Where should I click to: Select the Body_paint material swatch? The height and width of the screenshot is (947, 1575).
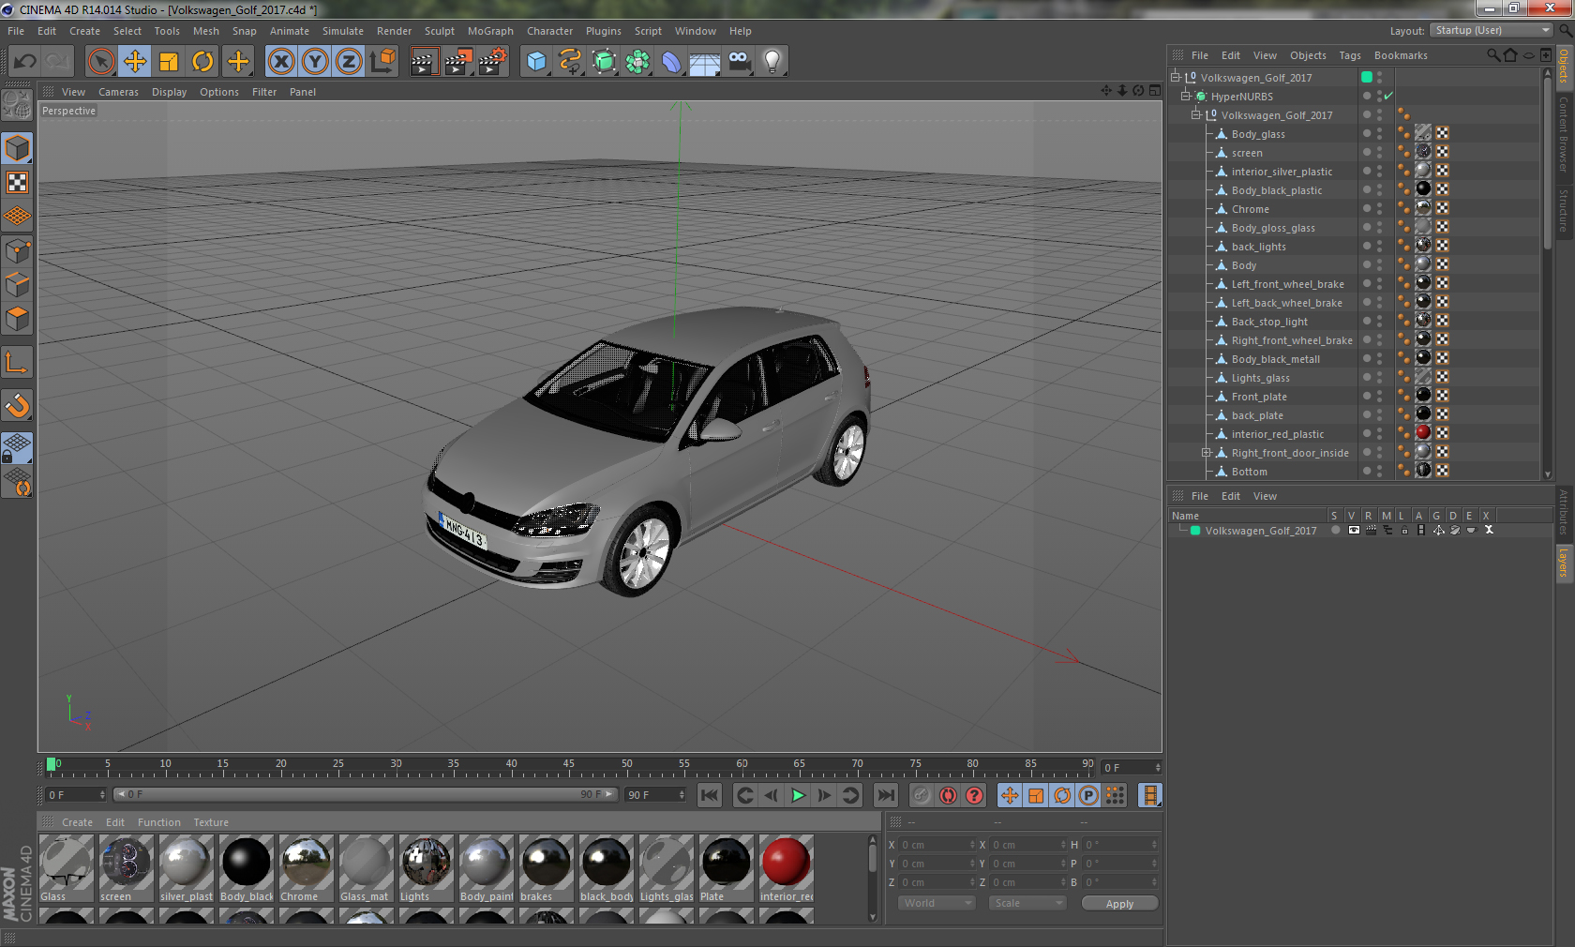point(486,868)
